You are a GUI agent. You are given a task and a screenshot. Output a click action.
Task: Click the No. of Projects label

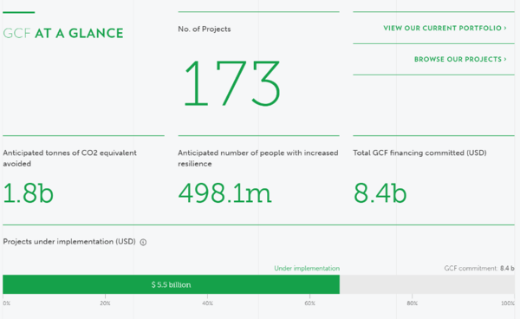click(205, 29)
